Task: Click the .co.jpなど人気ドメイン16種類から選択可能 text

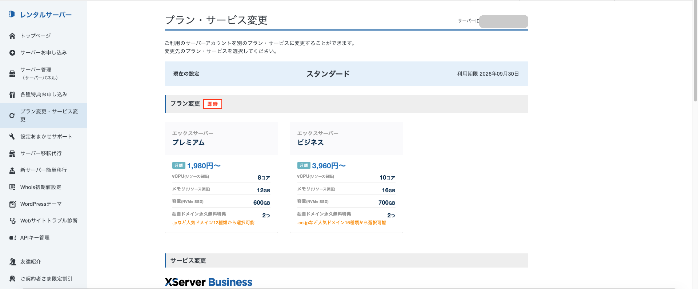Action: [341, 222]
